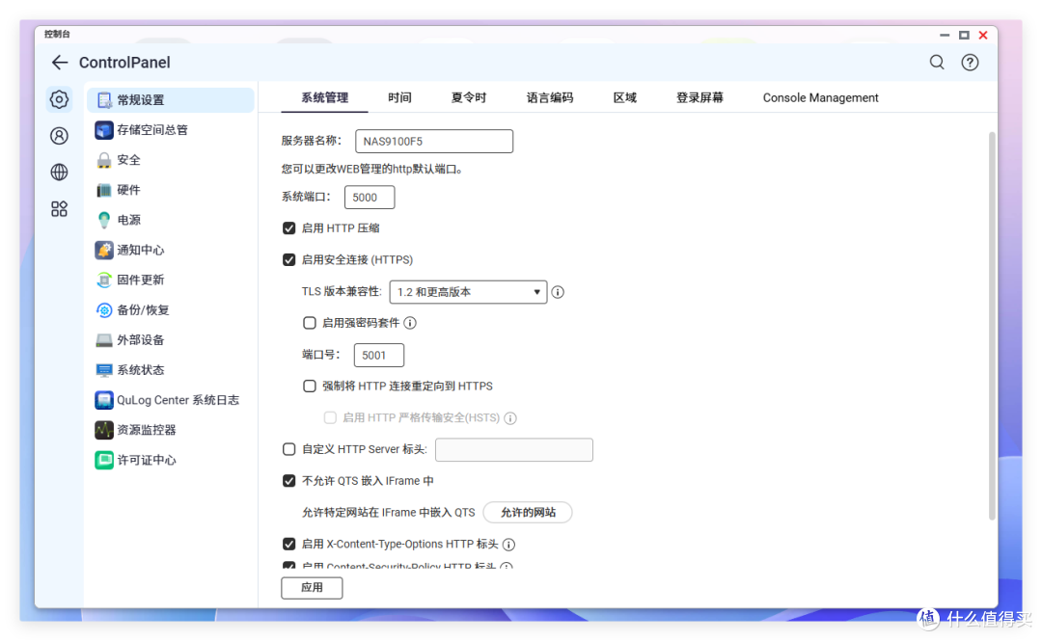
Task: Close the 控制台 window
Action: click(x=983, y=35)
